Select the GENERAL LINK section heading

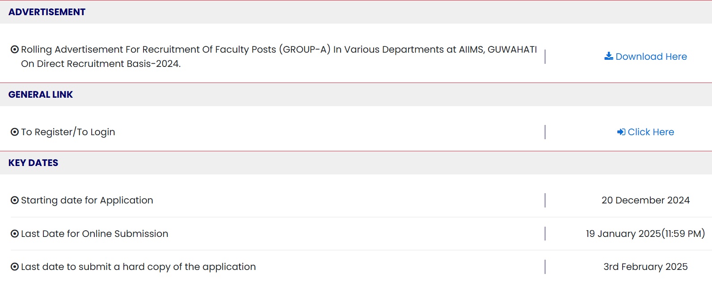click(41, 95)
